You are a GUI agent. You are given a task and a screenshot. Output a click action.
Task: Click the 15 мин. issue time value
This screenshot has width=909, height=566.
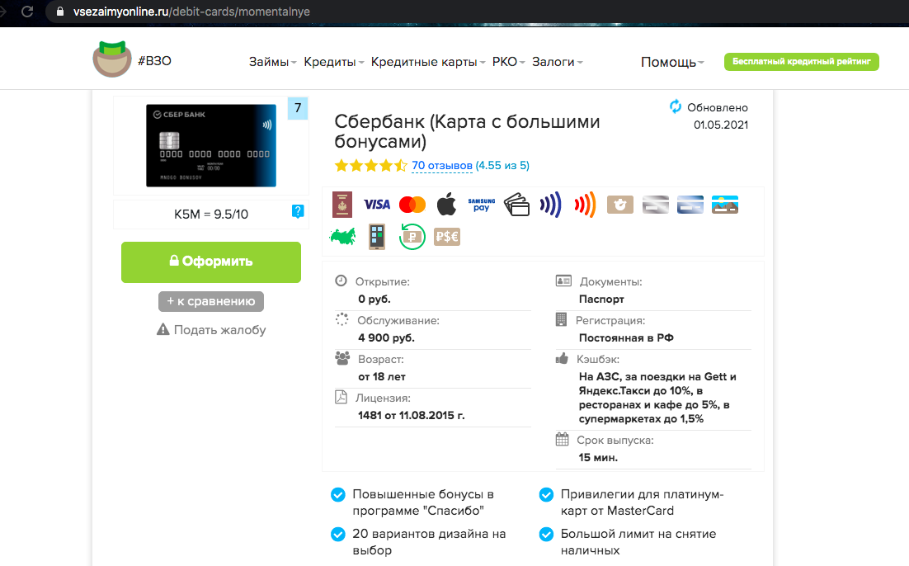(598, 458)
